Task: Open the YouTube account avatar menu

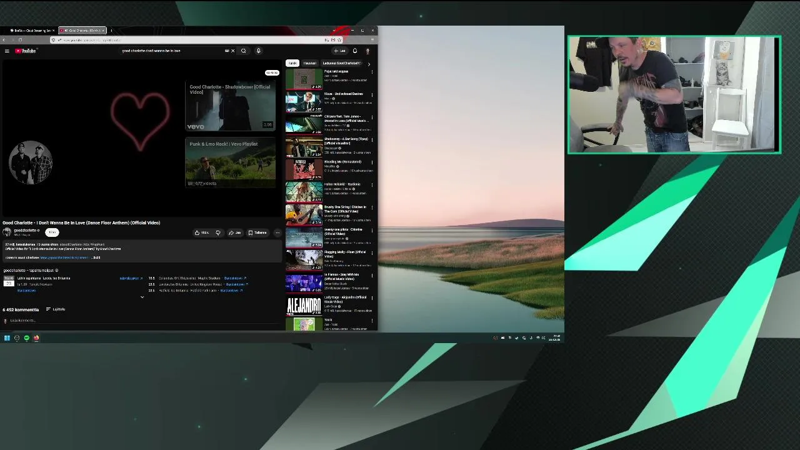Action: click(367, 51)
